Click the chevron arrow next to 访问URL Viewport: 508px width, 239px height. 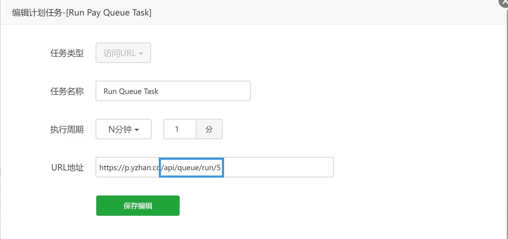(141, 53)
